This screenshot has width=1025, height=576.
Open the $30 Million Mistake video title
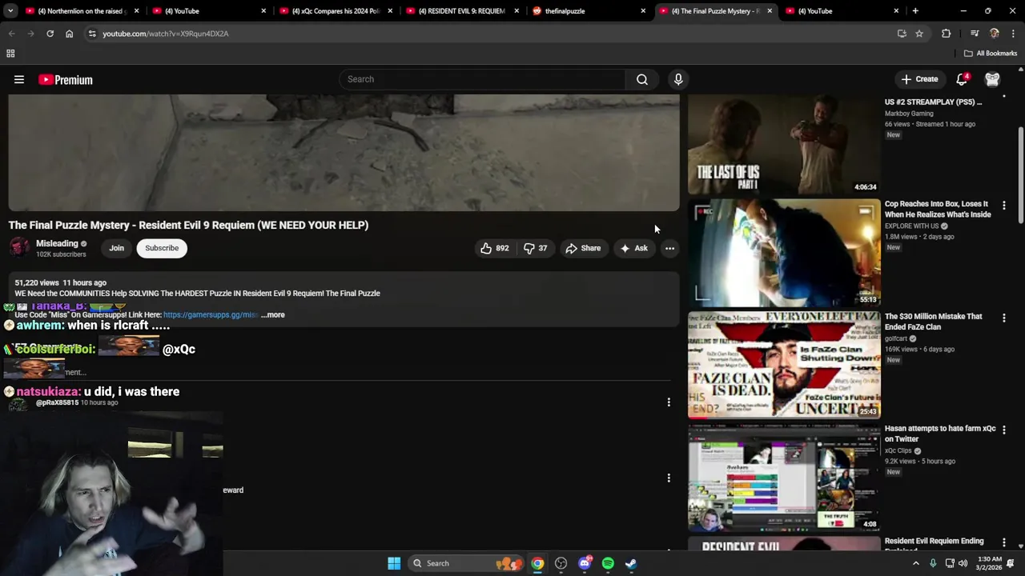click(x=933, y=322)
